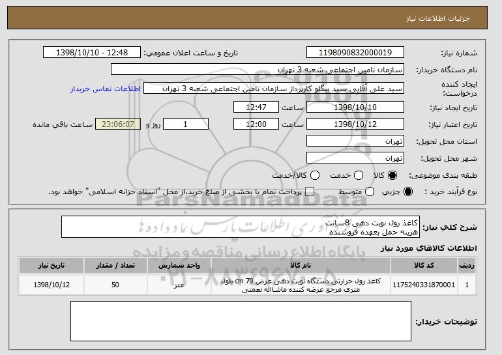Select the خدمت radio button
Image resolution: width=502 pixels, height=355 pixels.
[359, 175]
